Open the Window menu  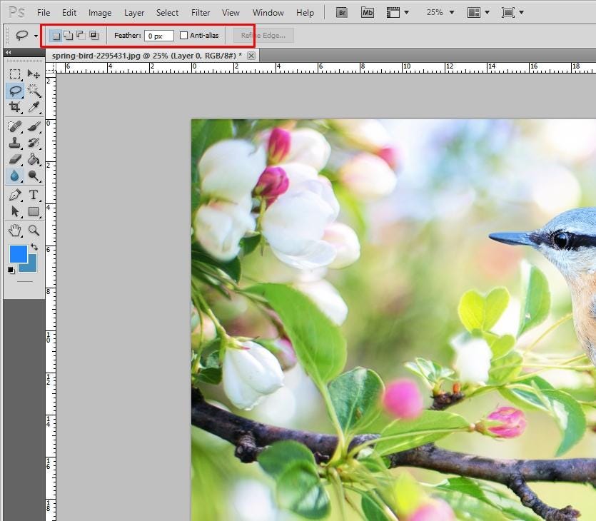click(x=268, y=13)
